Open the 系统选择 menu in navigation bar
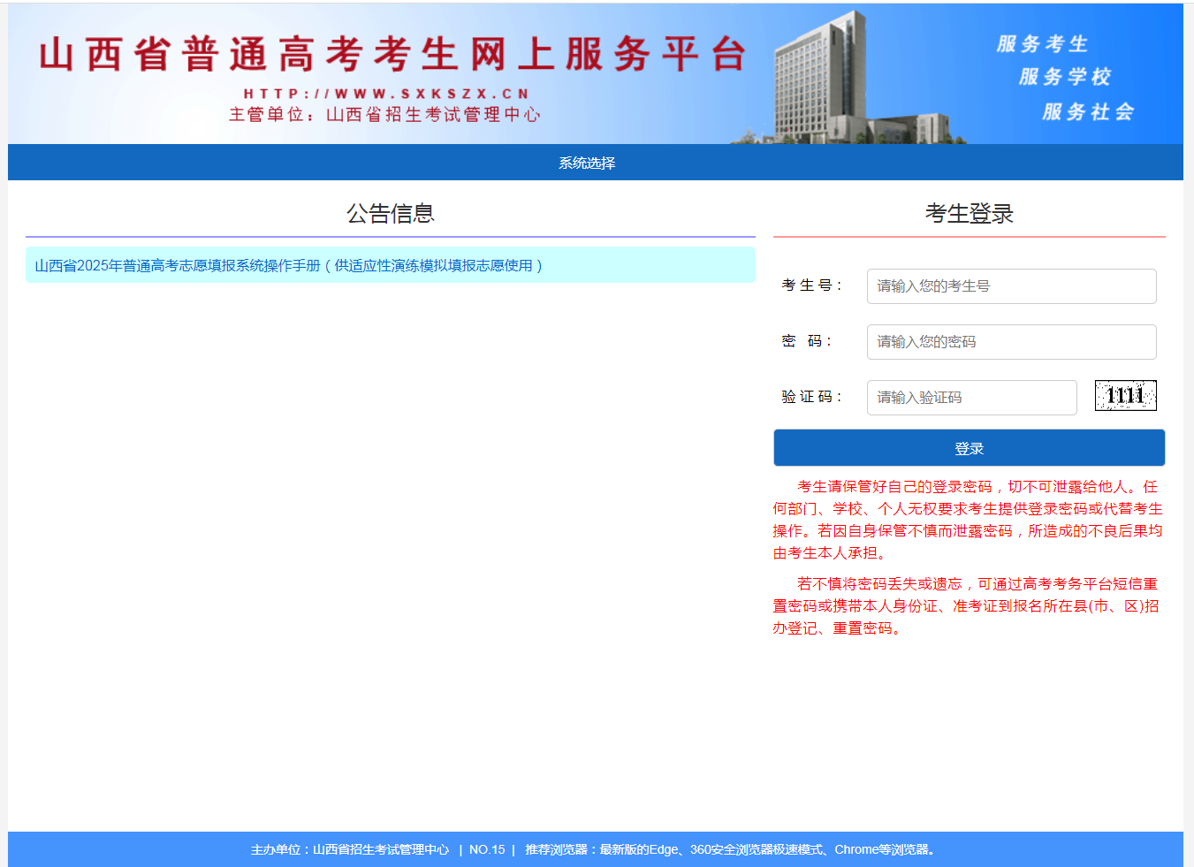The image size is (1194, 867). coord(587,163)
